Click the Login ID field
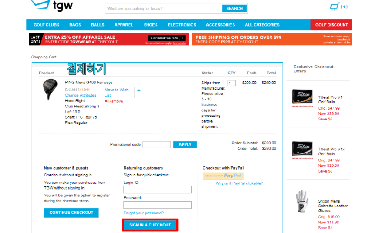Image resolution: width=379 pixels, height=233 pixels. [157, 190]
